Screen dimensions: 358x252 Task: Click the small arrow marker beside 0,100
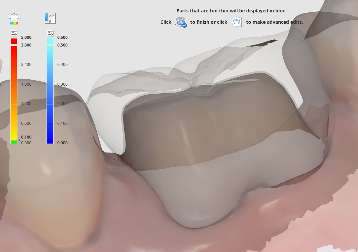point(19,141)
